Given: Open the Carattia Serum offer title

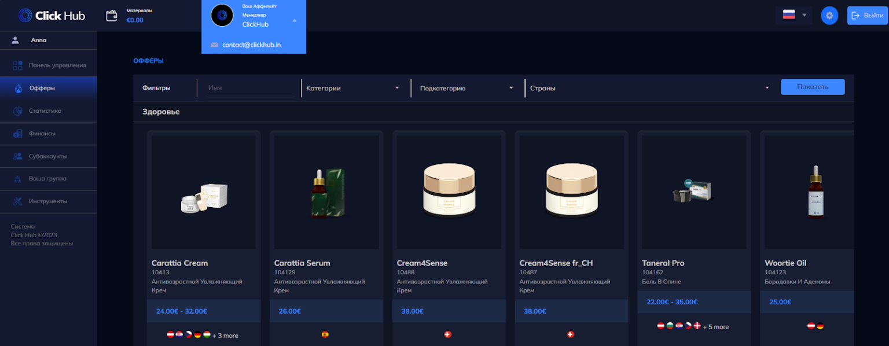Looking at the screenshot, I should point(302,263).
